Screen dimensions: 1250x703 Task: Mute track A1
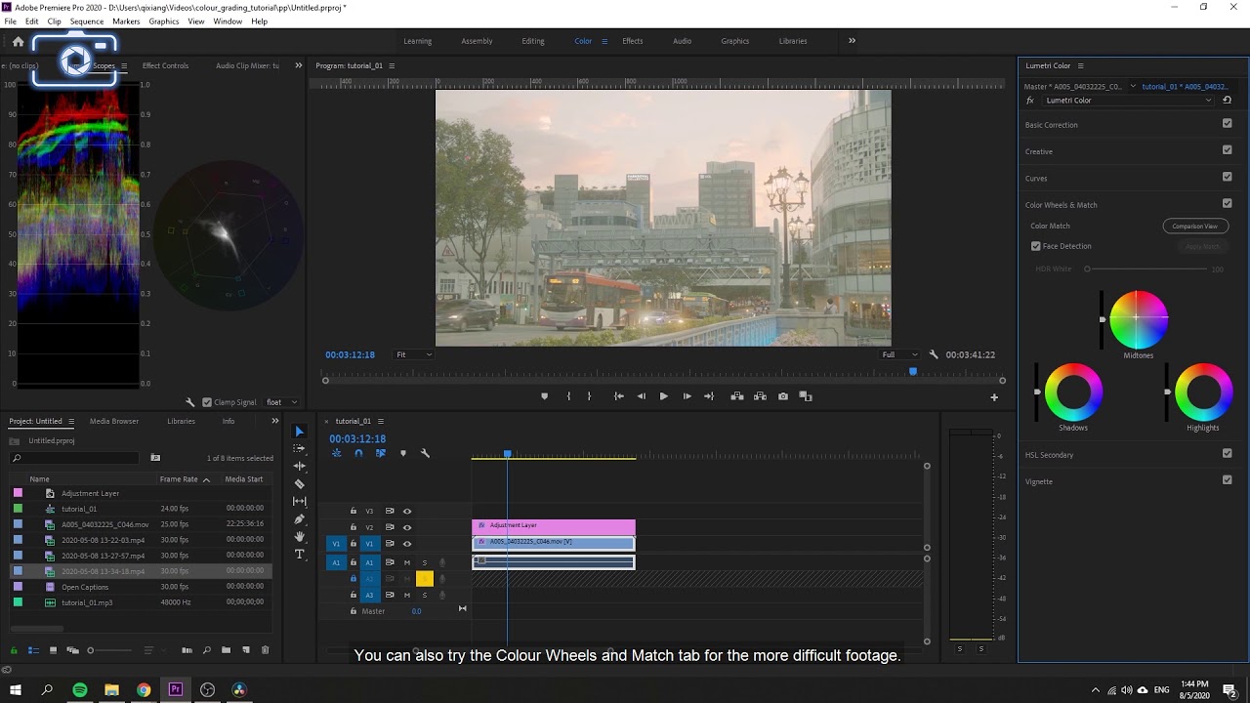coord(407,562)
